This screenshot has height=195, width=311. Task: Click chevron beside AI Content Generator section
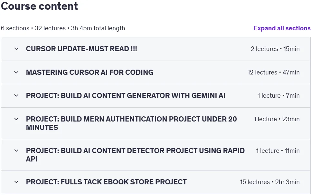(16, 95)
